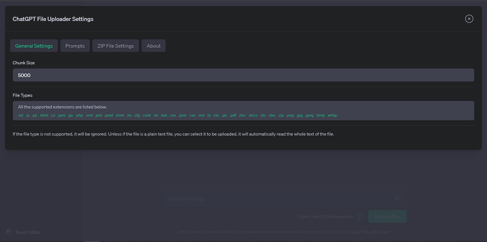Click the .jpeg extension tag

(x=309, y=115)
